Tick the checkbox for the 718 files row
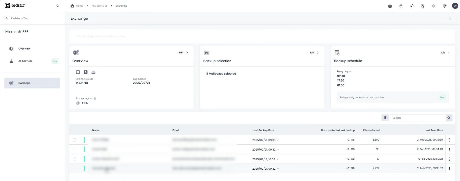The image size is (460, 181). coord(75,149)
